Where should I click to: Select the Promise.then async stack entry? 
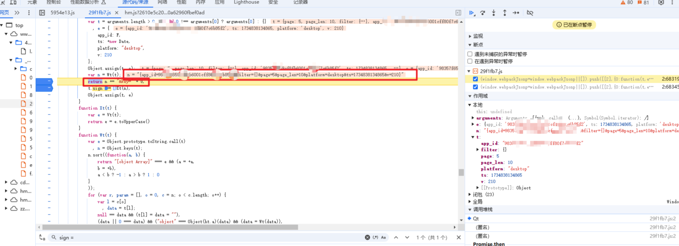click(x=489, y=244)
